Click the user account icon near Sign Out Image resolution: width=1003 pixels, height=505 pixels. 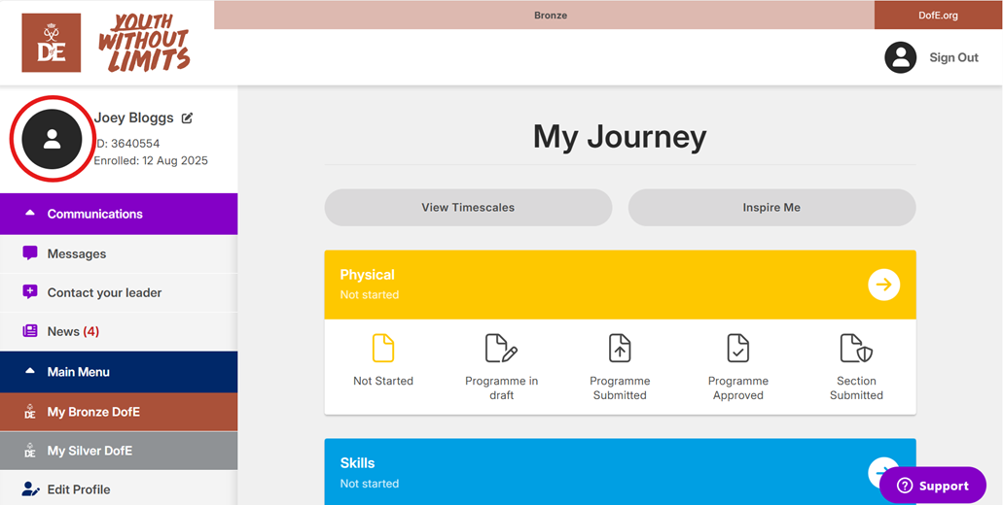(900, 57)
